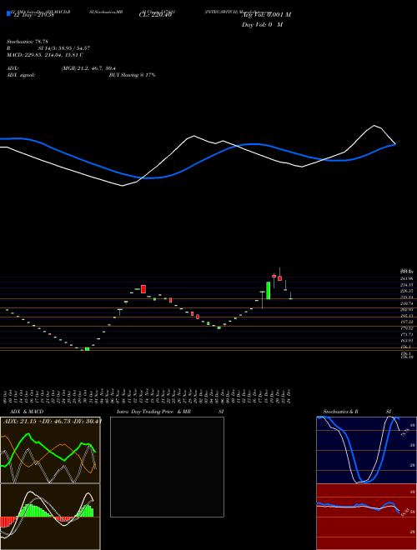Select the MACD: 229.85, 214.04, 15.81 C line
Viewport: 417px width, 550px height.
point(45,55)
